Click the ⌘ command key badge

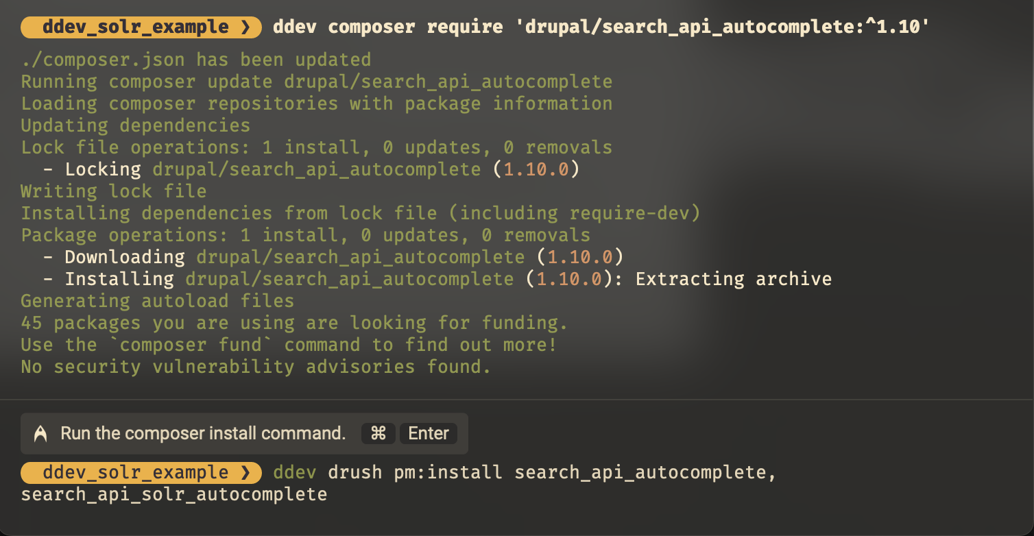[x=378, y=433]
